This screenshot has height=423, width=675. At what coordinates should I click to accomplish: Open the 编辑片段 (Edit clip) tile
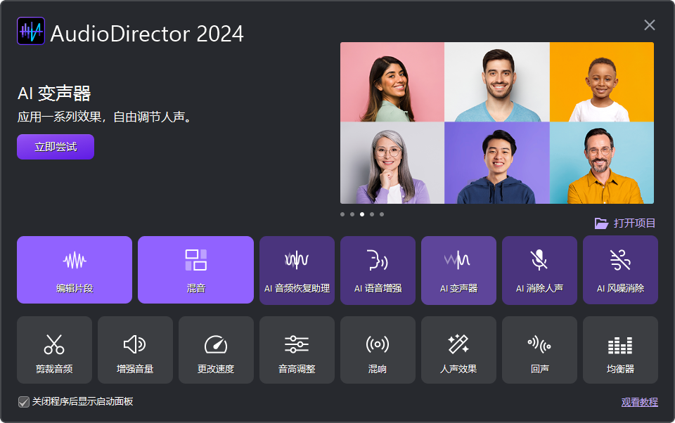(x=75, y=270)
